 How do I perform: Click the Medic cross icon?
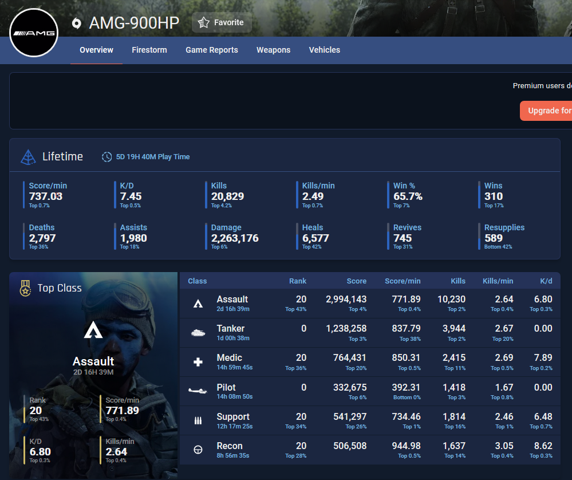[x=198, y=362]
